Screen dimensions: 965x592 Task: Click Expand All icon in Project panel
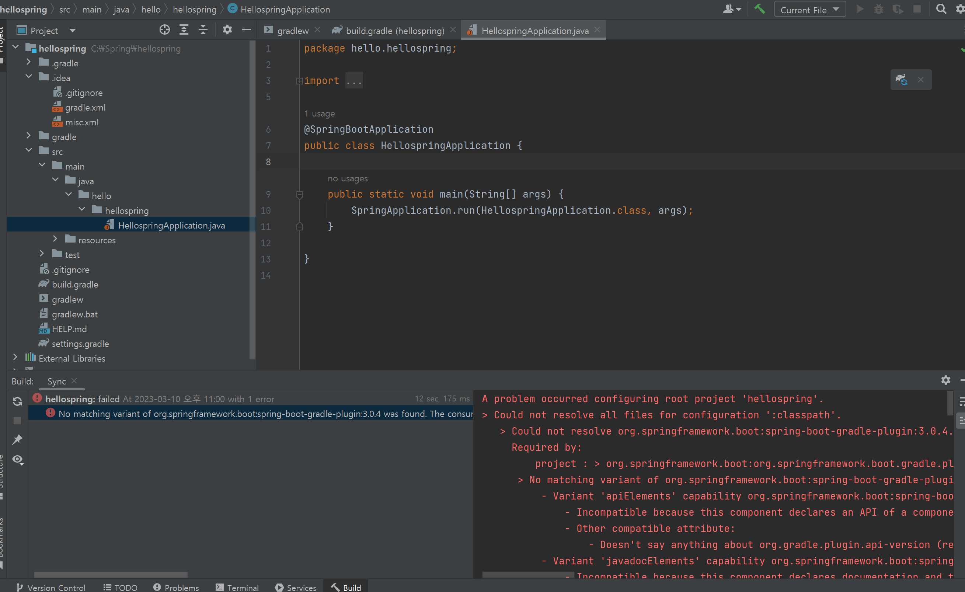184,30
